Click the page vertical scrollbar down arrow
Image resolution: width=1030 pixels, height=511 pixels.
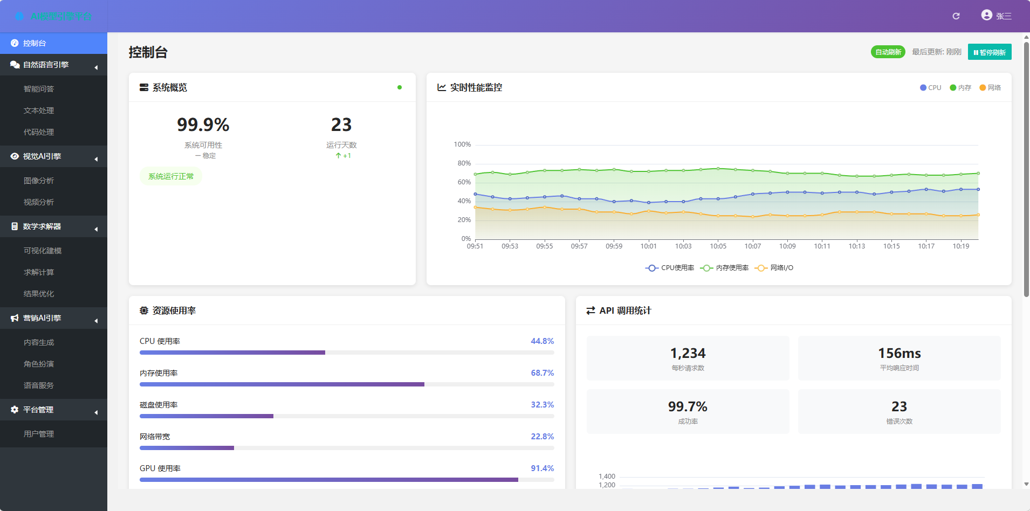tap(1026, 484)
